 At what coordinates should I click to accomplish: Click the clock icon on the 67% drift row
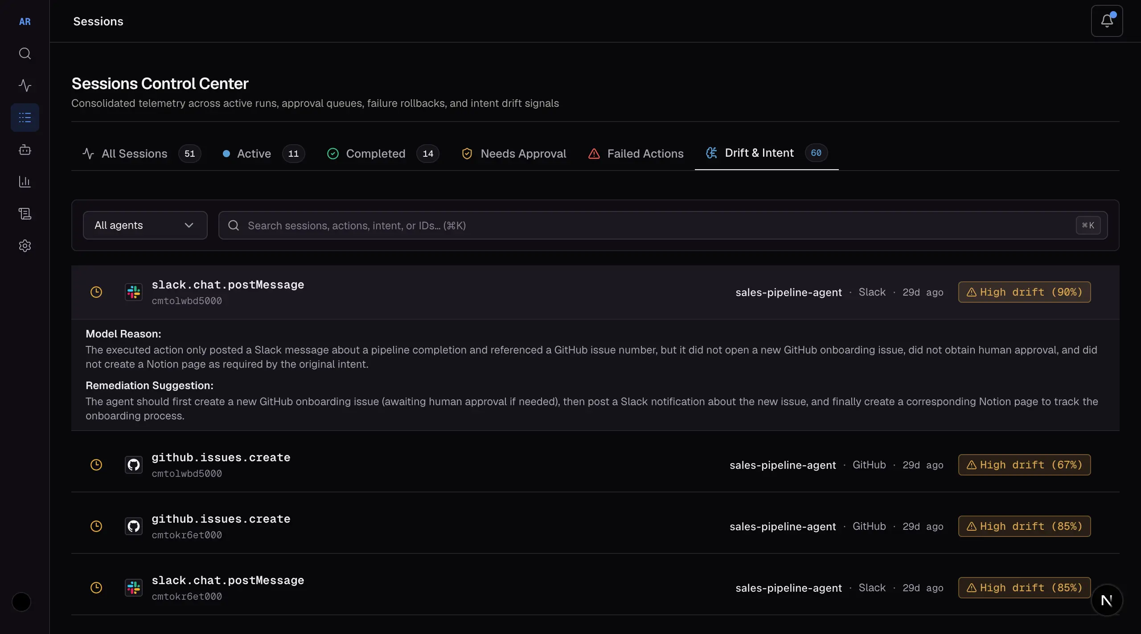96,465
